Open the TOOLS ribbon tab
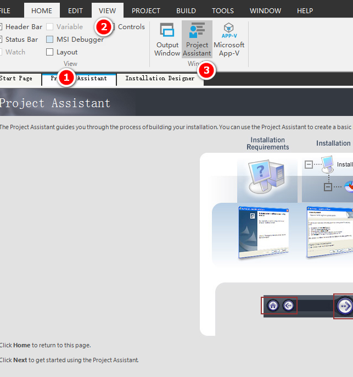Viewport: 353px width, 377px height. [x=222, y=11]
